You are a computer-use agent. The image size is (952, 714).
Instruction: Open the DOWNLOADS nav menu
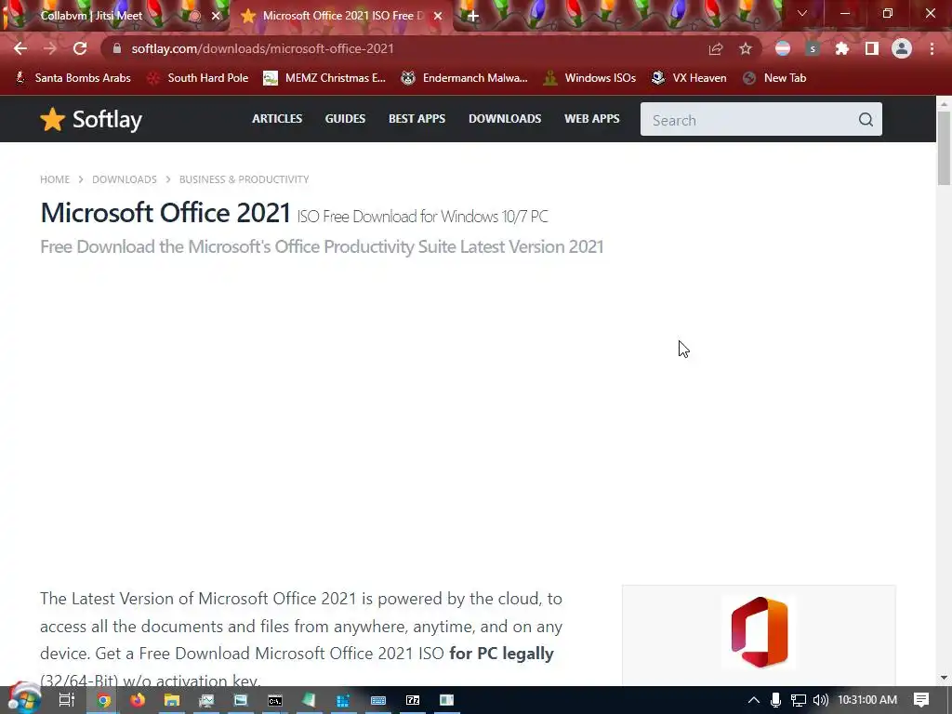(505, 118)
